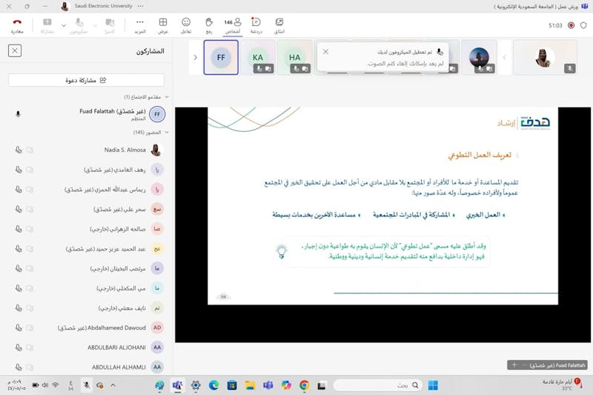Open the React (تفاعل) emoji menu
This screenshot has width=593, height=395.
(186, 26)
